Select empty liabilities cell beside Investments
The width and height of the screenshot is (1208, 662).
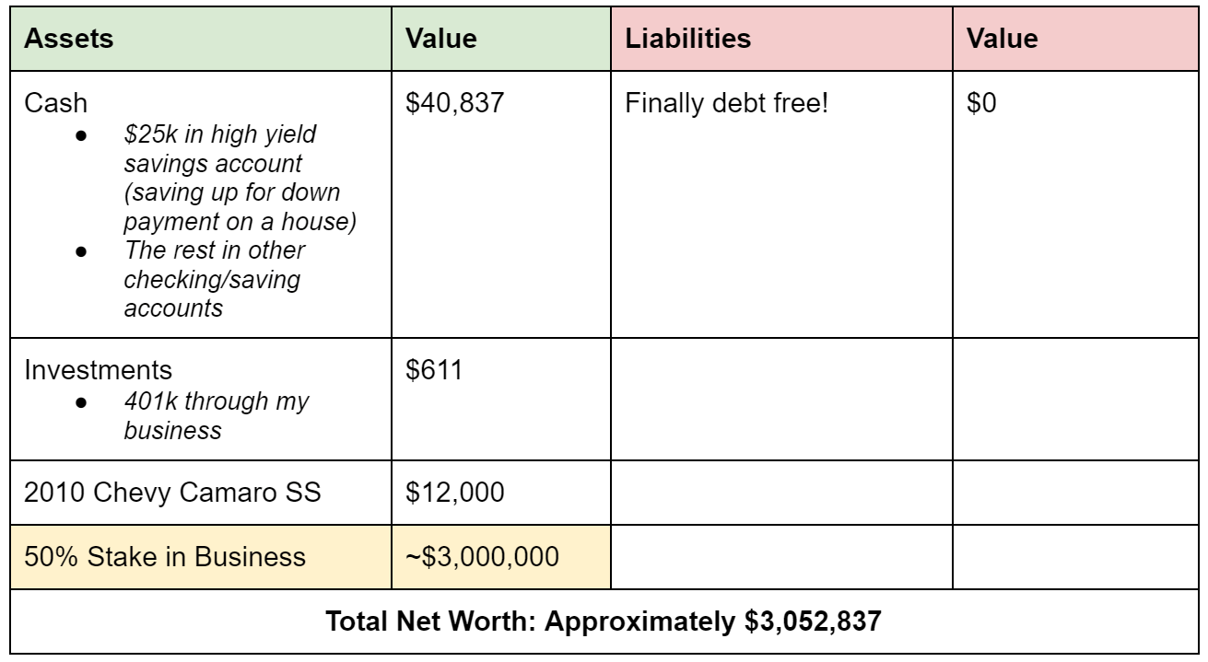[781, 399]
